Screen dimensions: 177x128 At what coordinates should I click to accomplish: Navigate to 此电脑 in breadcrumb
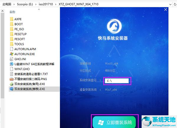[7, 4]
